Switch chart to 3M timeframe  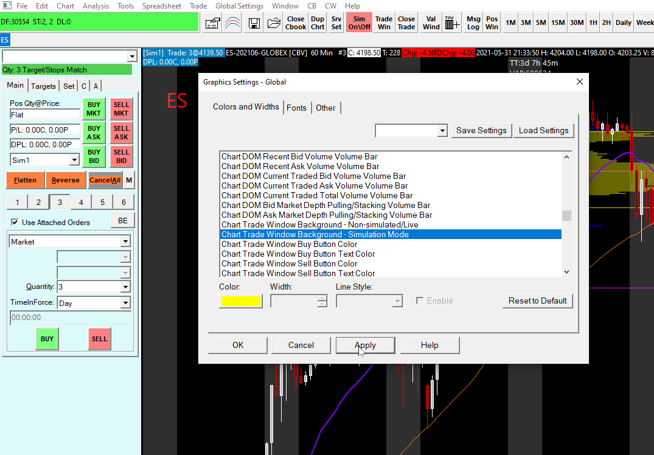(526, 23)
